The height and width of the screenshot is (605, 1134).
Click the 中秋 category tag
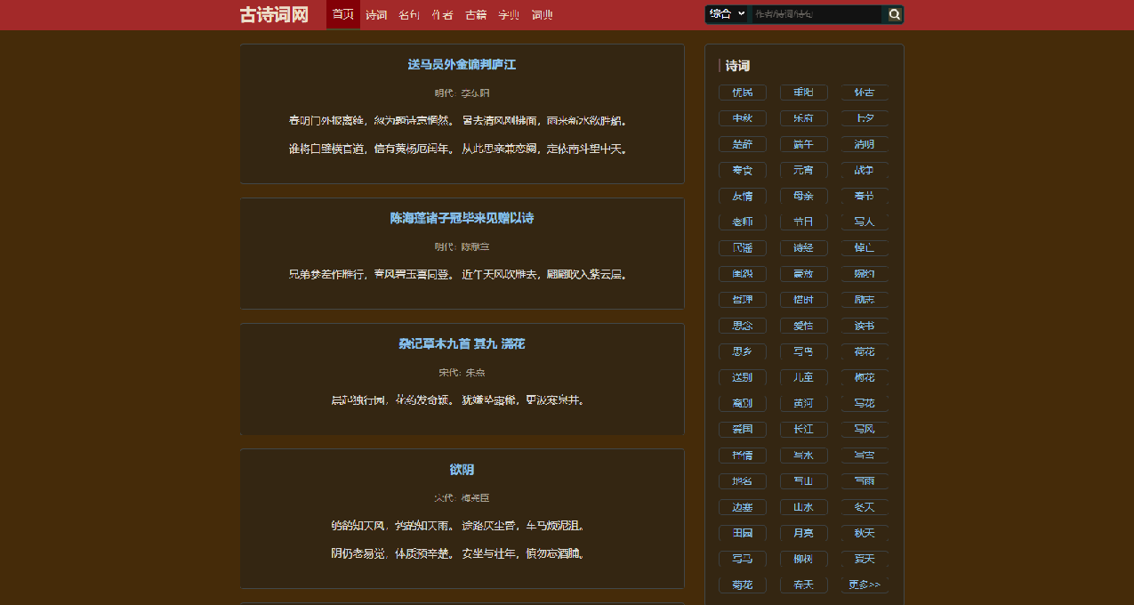[743, 118]
